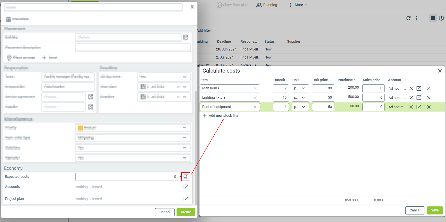
Task: Open the More menu
Action: 298,5
